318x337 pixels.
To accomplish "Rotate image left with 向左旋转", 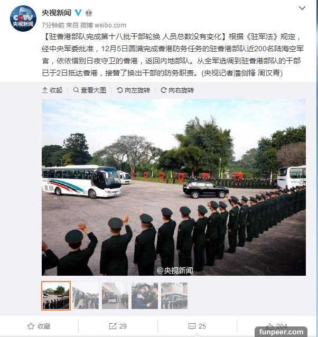I will (133, 90).
